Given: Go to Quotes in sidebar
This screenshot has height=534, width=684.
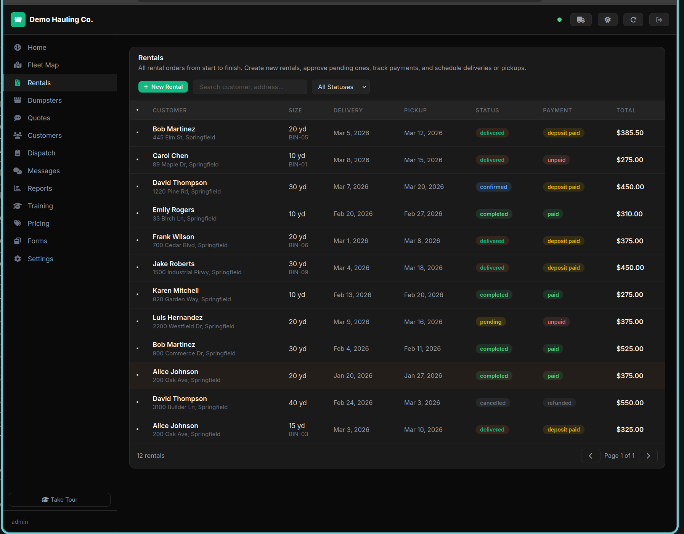Looking at the screenshot, I should 39,118.
